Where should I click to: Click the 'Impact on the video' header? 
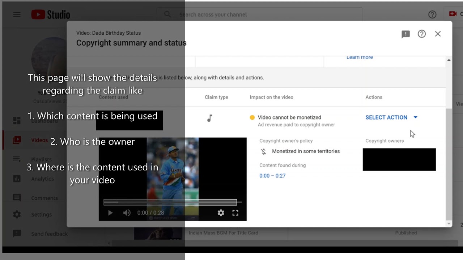point(271,97)
